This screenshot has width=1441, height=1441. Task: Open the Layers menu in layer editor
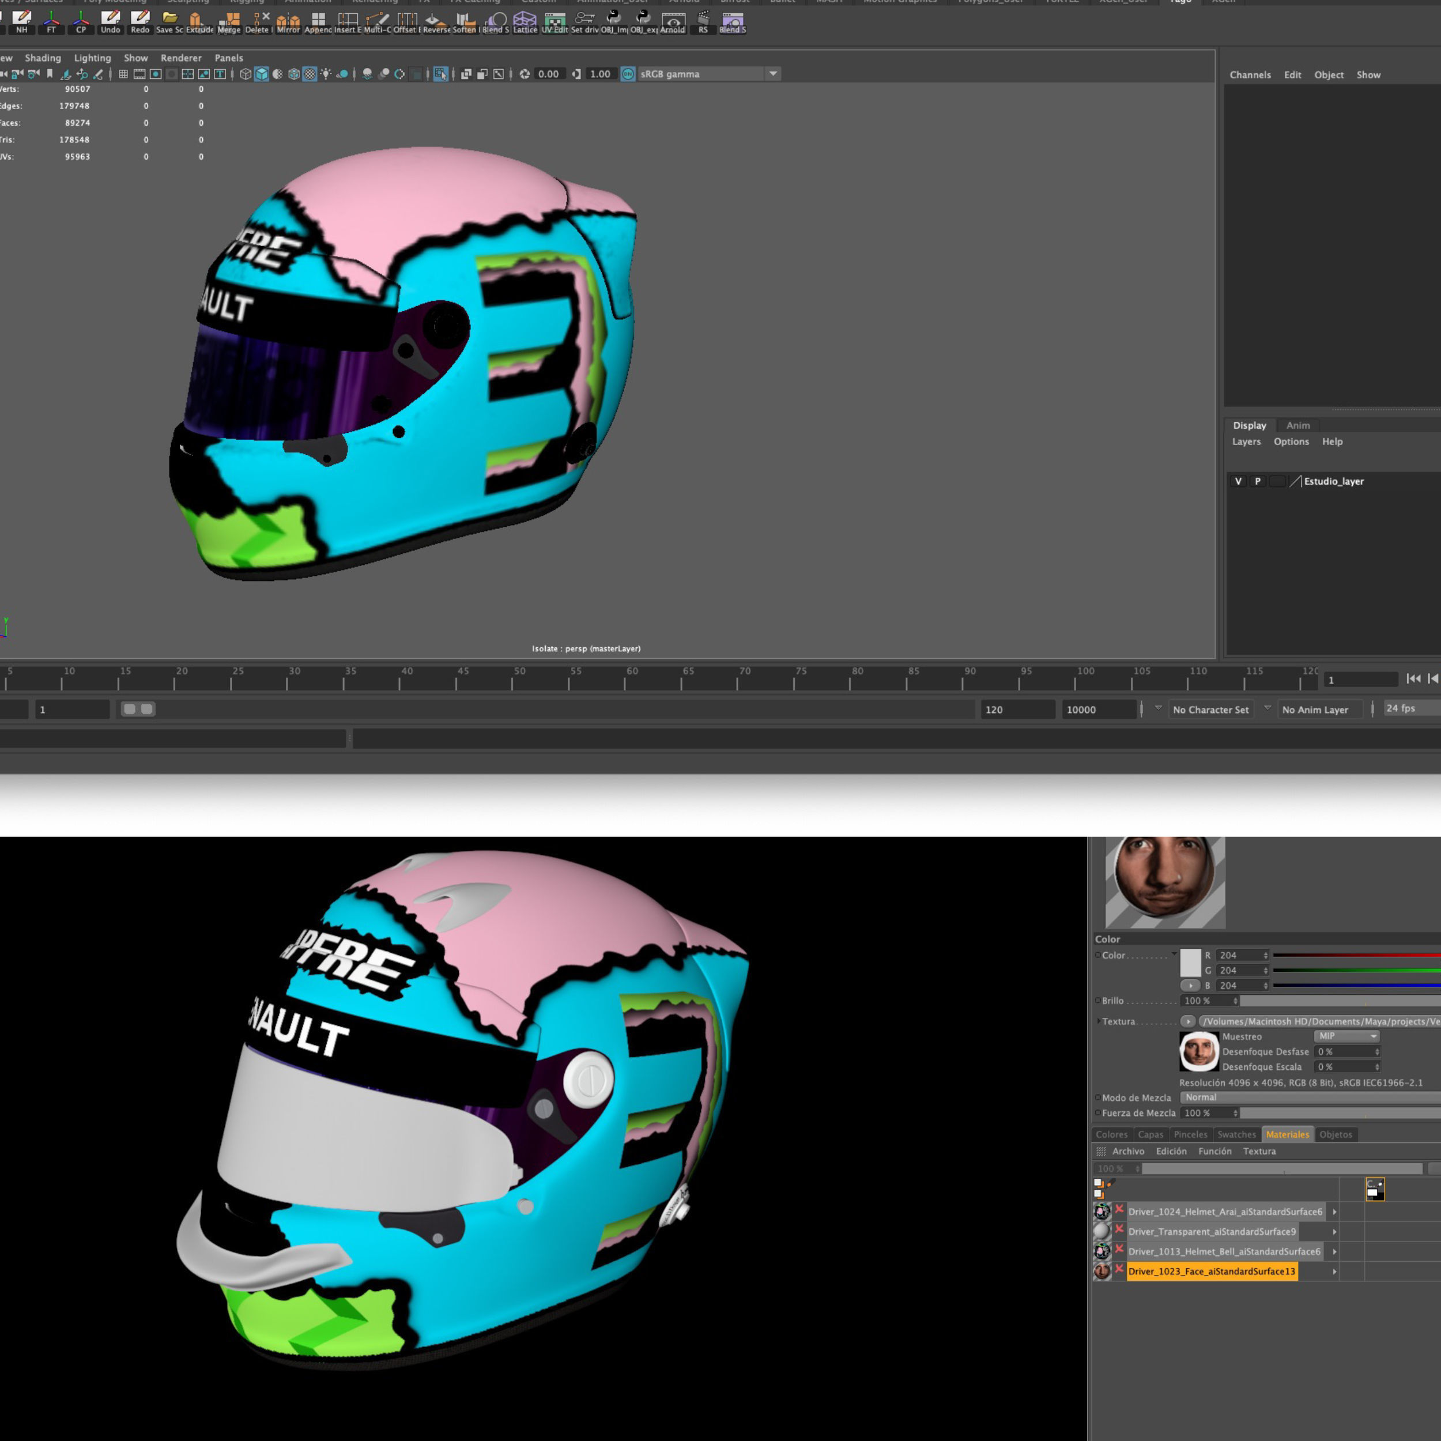coord(1246,442)
